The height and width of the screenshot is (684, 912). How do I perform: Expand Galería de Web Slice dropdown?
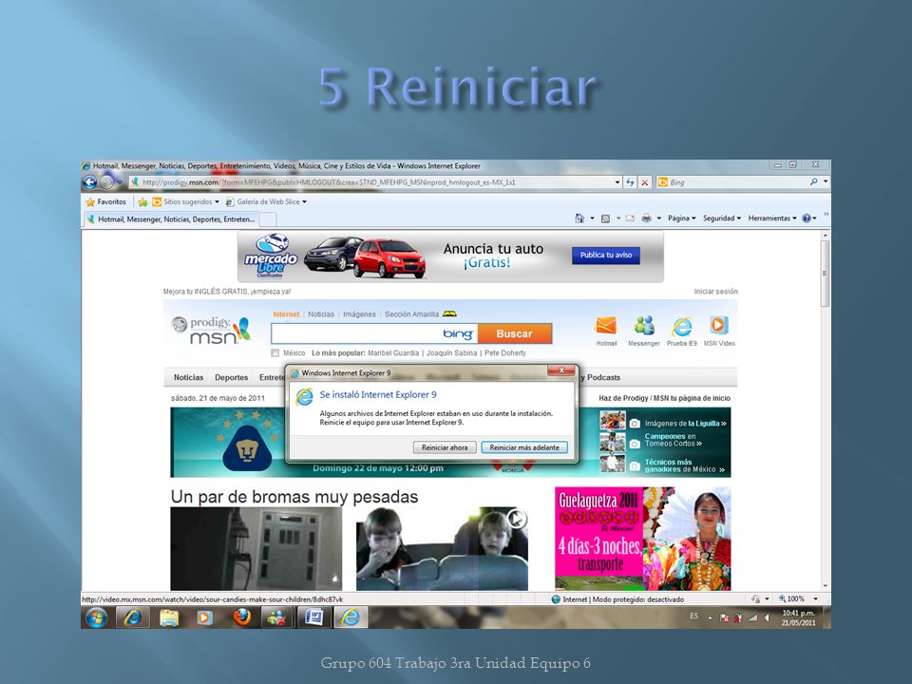click(304, 201)
